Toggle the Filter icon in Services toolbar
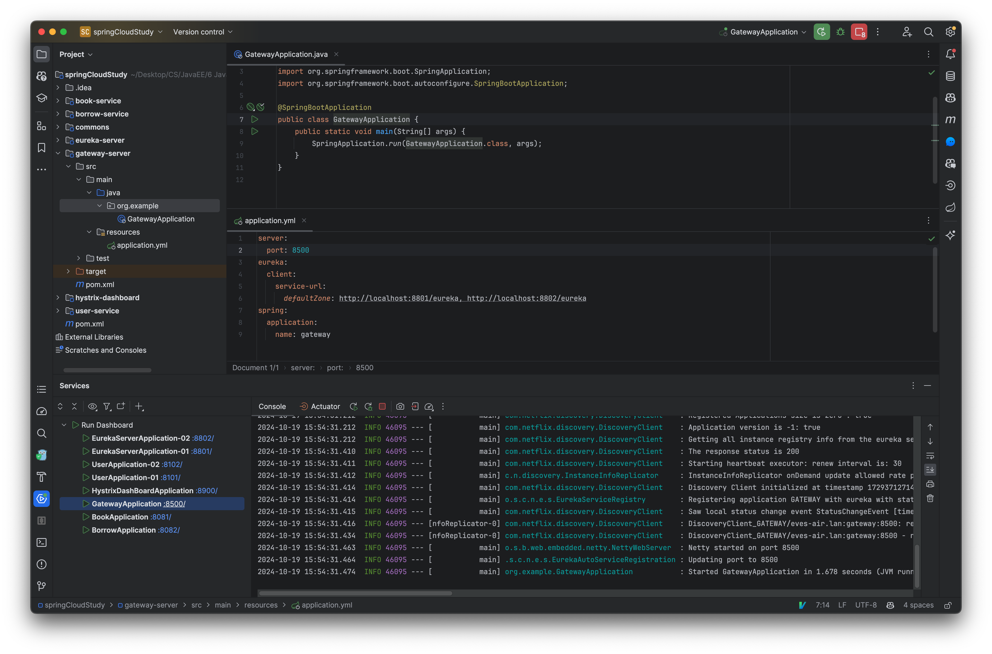The image size is (992, 654). [107, 406]
